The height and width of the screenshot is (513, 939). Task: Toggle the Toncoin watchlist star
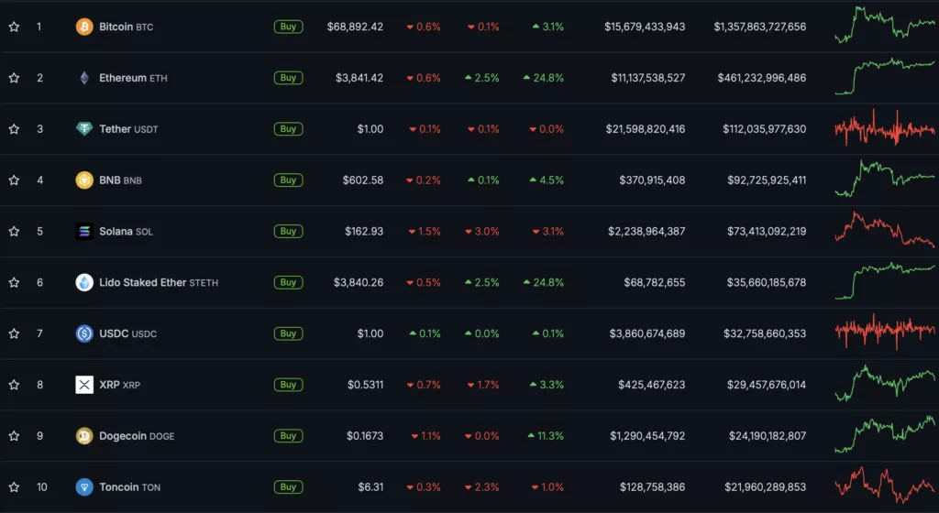point(14,486)
